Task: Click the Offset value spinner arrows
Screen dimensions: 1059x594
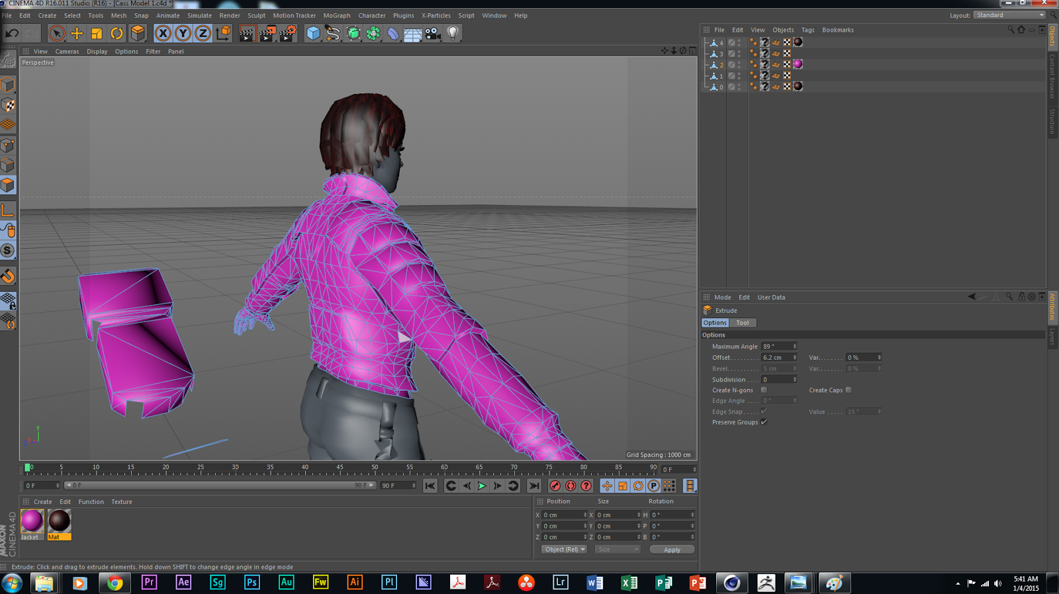Action: pyautogui.click(x=794, y=358)
